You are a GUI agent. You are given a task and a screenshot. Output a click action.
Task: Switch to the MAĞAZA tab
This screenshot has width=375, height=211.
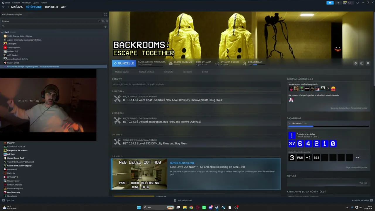point(17,7)
